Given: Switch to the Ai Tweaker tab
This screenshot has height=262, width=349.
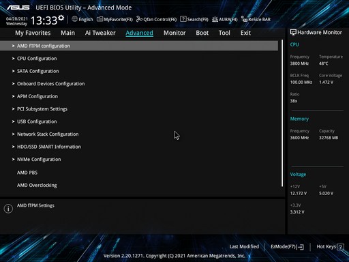Looking at the screenshot, I should 100,33.
